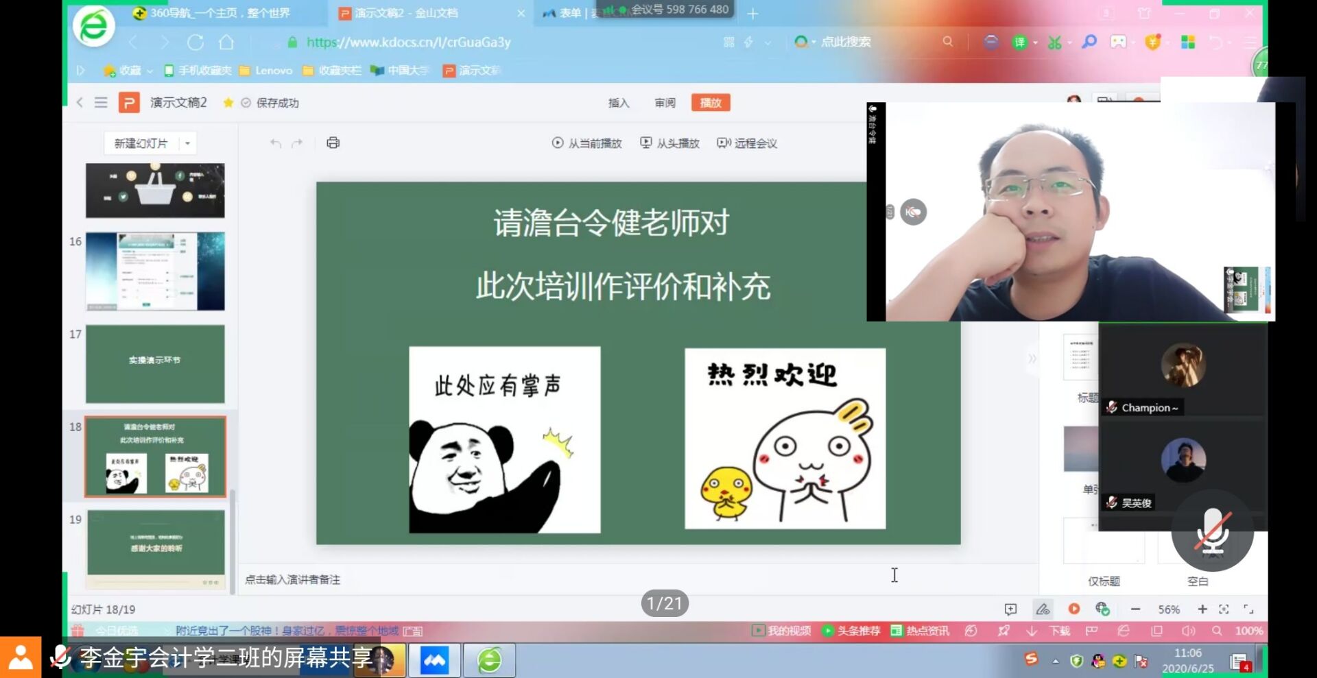Collapse layout panel with double chevron

coord(1032,359)
